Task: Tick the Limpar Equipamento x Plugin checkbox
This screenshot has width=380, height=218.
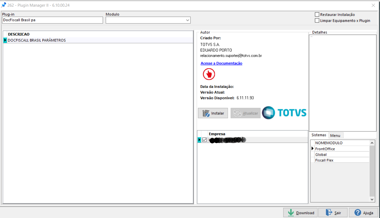Action: (317, 21)
